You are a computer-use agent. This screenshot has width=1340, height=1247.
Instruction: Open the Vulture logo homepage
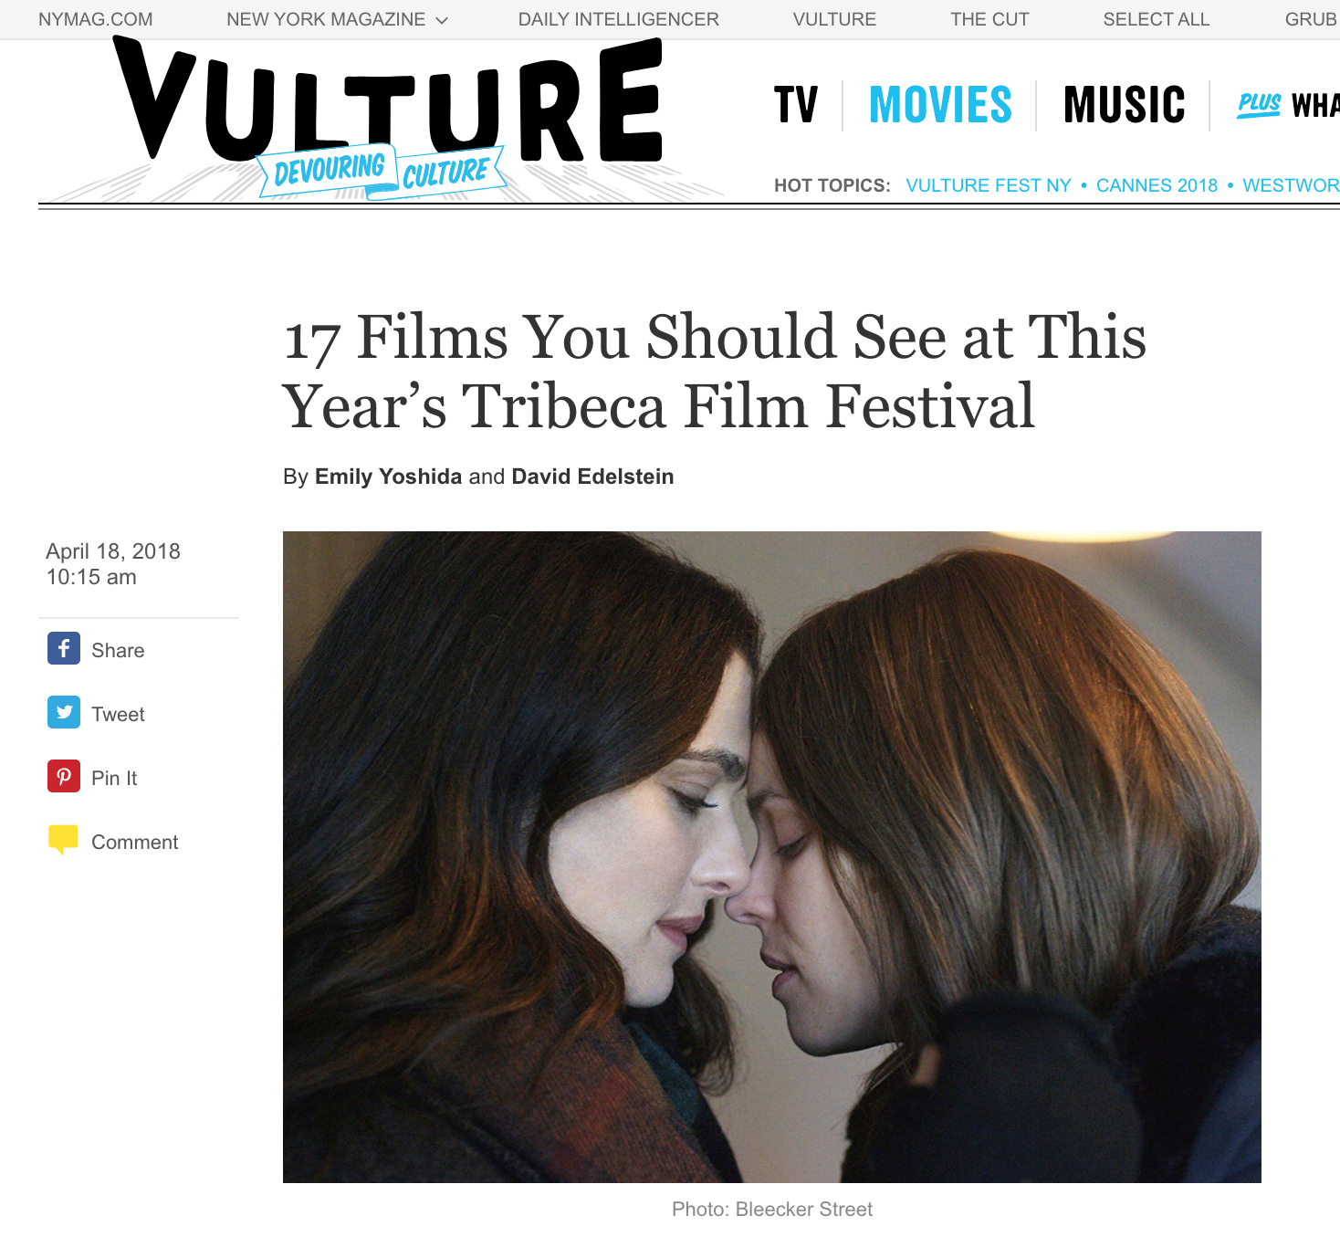point(390,102)
